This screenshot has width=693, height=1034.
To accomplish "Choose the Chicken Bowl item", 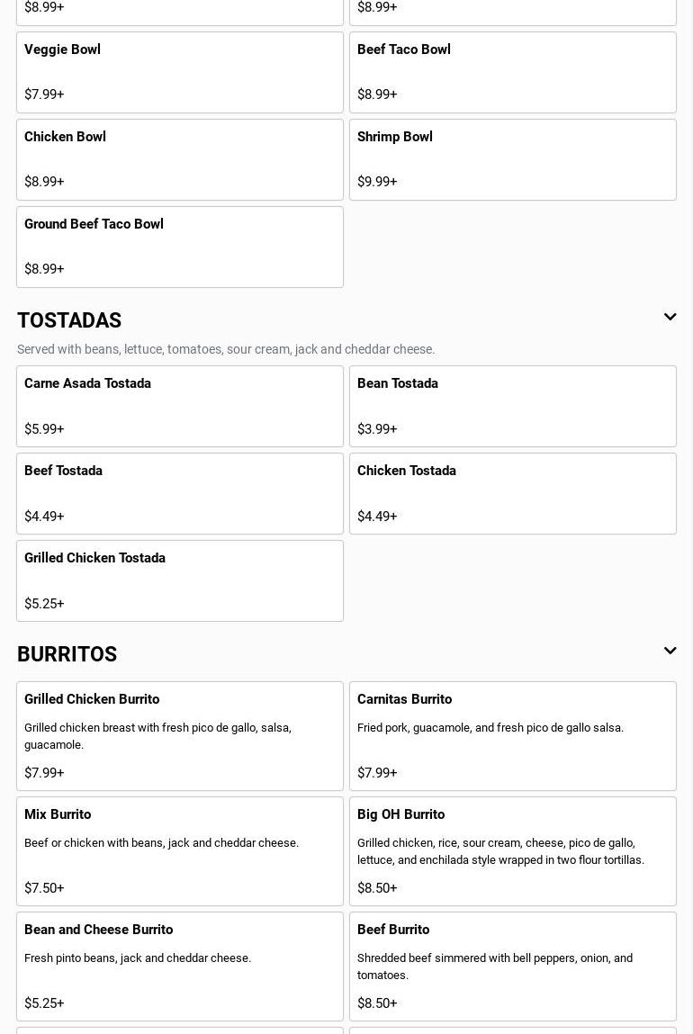I will tap(180, 159).
